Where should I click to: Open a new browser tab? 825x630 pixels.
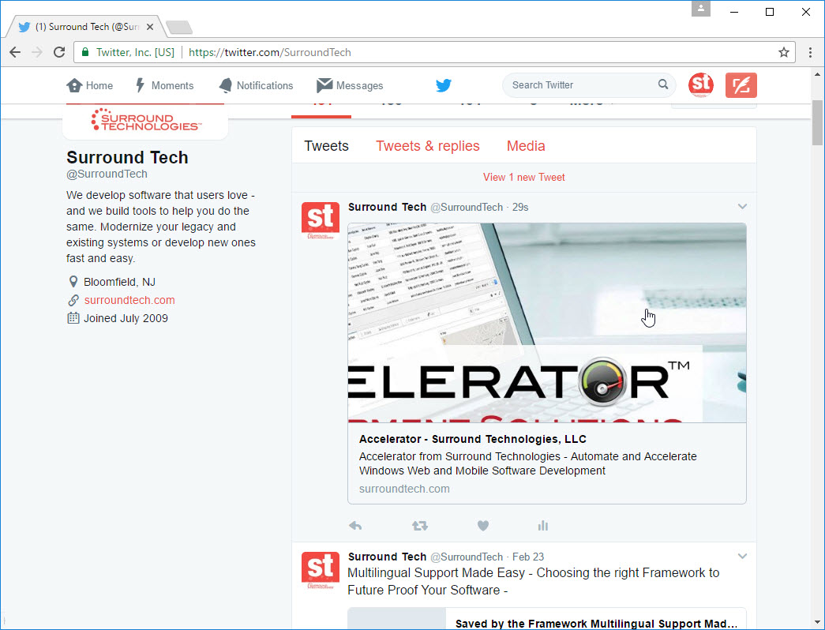[x=179, y=28]
